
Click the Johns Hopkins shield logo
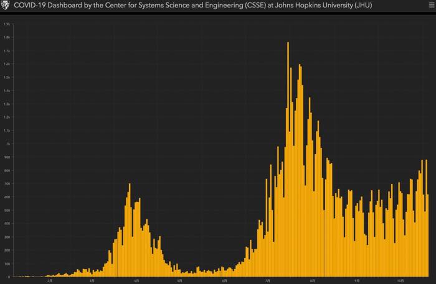(x=5, y=5)
